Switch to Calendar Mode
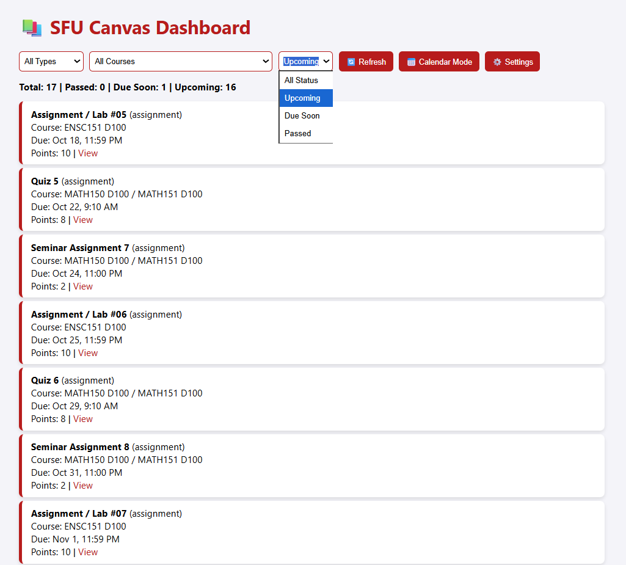626x565 pixels. point(439,62)
